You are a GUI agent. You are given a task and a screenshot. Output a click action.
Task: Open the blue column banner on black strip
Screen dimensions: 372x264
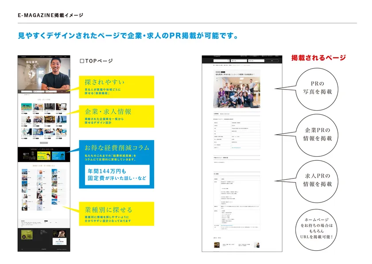[58, 155]
